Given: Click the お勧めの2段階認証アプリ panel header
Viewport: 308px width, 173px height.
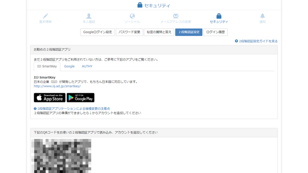Looking at the screenshot, I should [x=154, y=49].
